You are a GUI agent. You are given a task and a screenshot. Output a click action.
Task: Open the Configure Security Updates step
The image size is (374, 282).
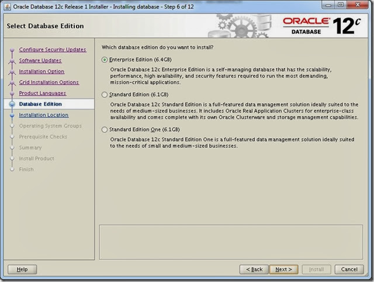point(53,50)
